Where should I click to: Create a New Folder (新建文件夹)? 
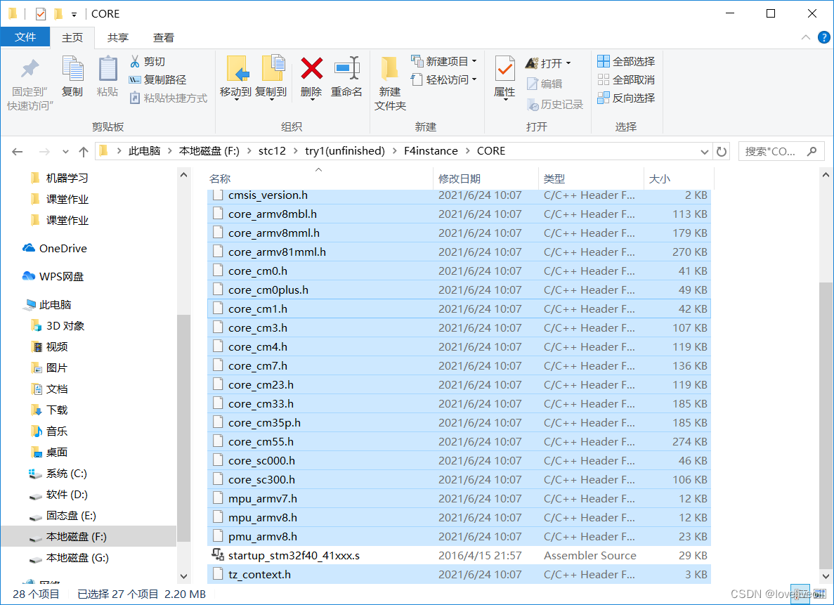[x=390, y=84]
